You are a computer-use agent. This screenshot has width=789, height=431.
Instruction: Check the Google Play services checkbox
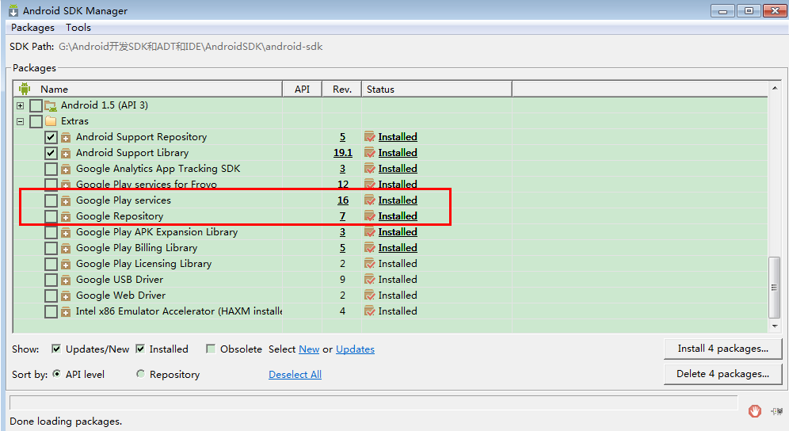pyautogui.click(x=51, y=200)
